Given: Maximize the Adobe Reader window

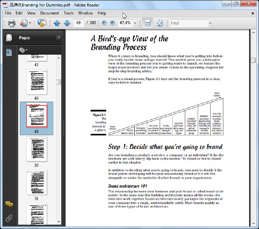Looking at the screenshot, I should (236, 3).
